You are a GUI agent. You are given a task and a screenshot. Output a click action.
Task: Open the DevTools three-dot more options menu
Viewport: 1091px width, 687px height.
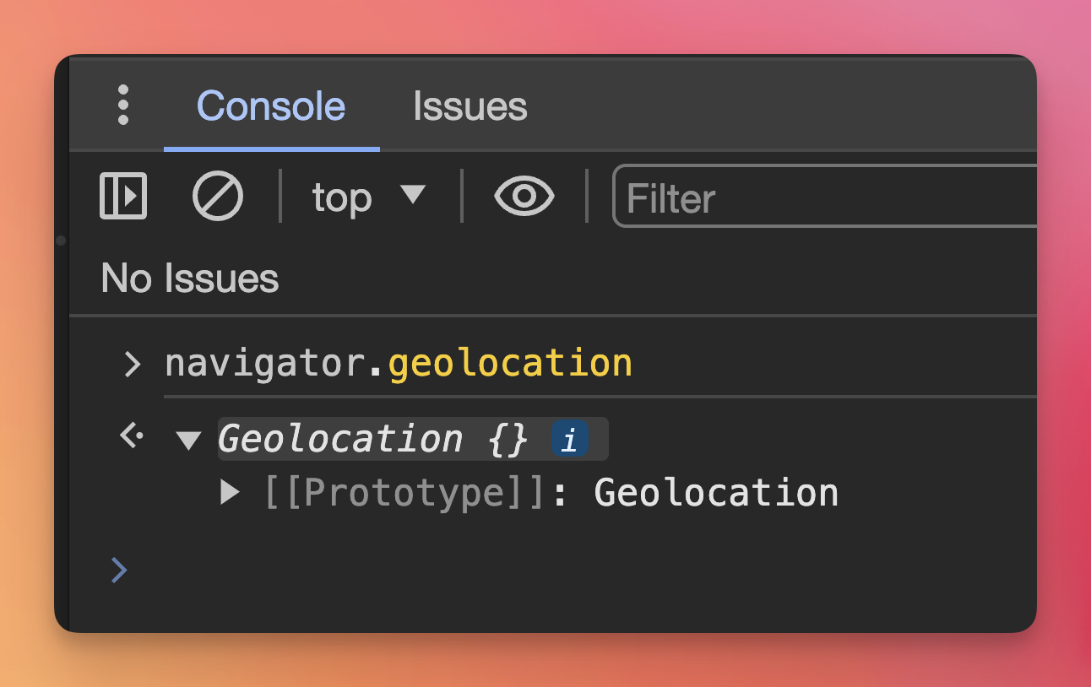123,105
